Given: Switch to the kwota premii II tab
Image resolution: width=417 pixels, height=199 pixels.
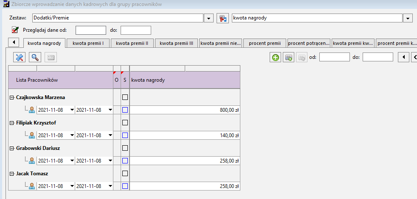Looking at the screenshot, I should [132, 43].
